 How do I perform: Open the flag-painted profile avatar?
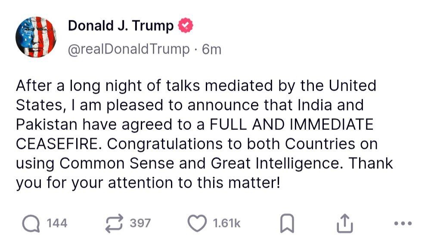click(36, 38)
